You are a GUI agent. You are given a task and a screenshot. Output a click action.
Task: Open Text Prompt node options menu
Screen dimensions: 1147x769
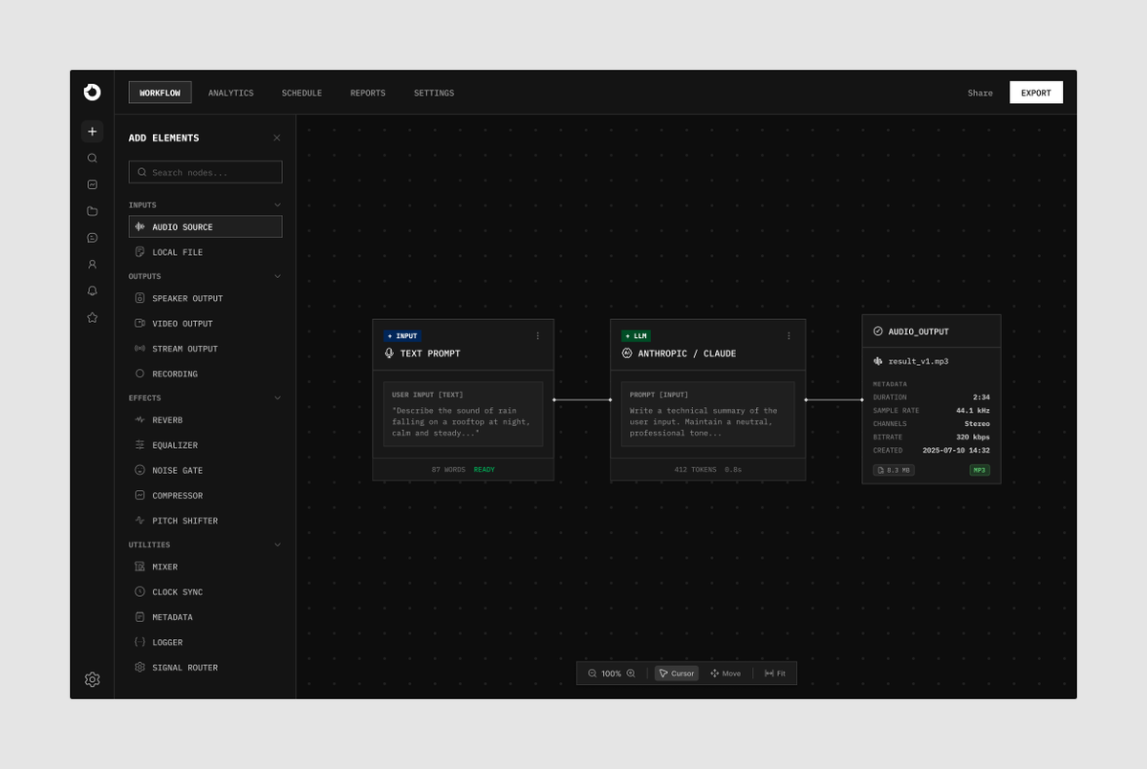pyautogui.click(x=537, y=336)
